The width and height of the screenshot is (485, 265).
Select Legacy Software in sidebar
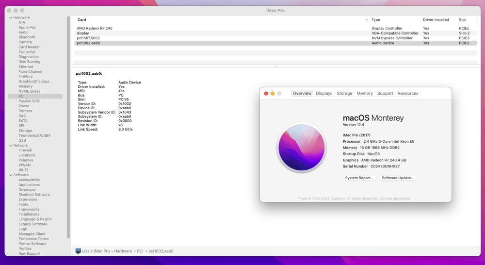coord(33,224)
